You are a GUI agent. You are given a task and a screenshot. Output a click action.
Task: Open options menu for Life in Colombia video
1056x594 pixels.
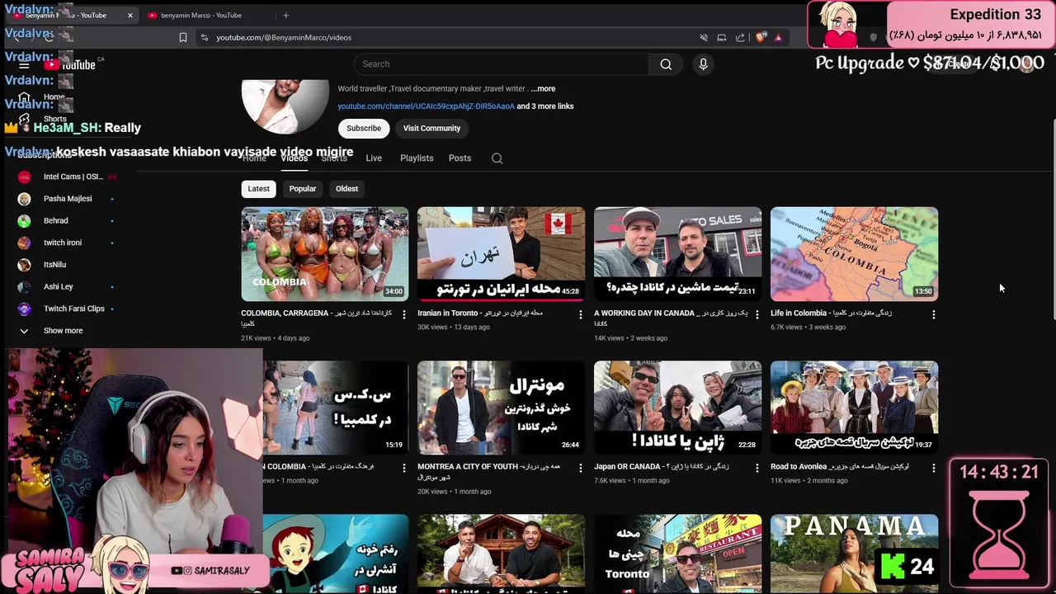[933, 314]
